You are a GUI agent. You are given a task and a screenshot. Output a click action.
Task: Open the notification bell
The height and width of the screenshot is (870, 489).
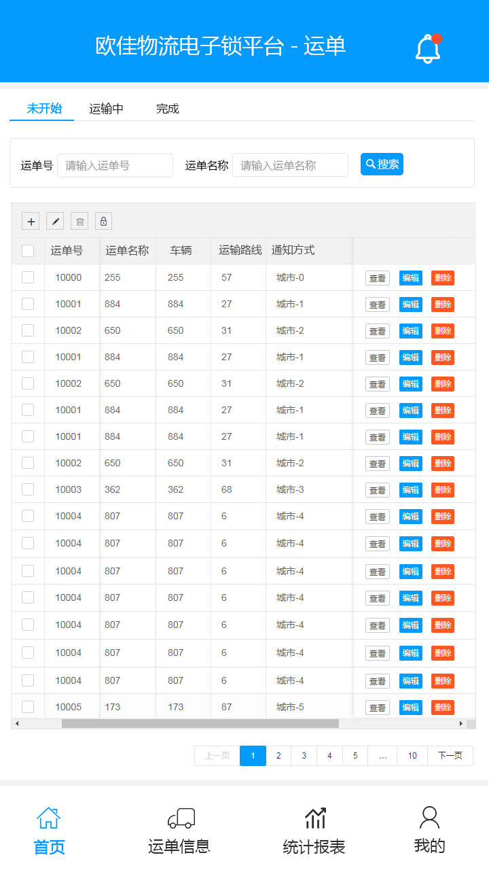click(x=429, y=48)
